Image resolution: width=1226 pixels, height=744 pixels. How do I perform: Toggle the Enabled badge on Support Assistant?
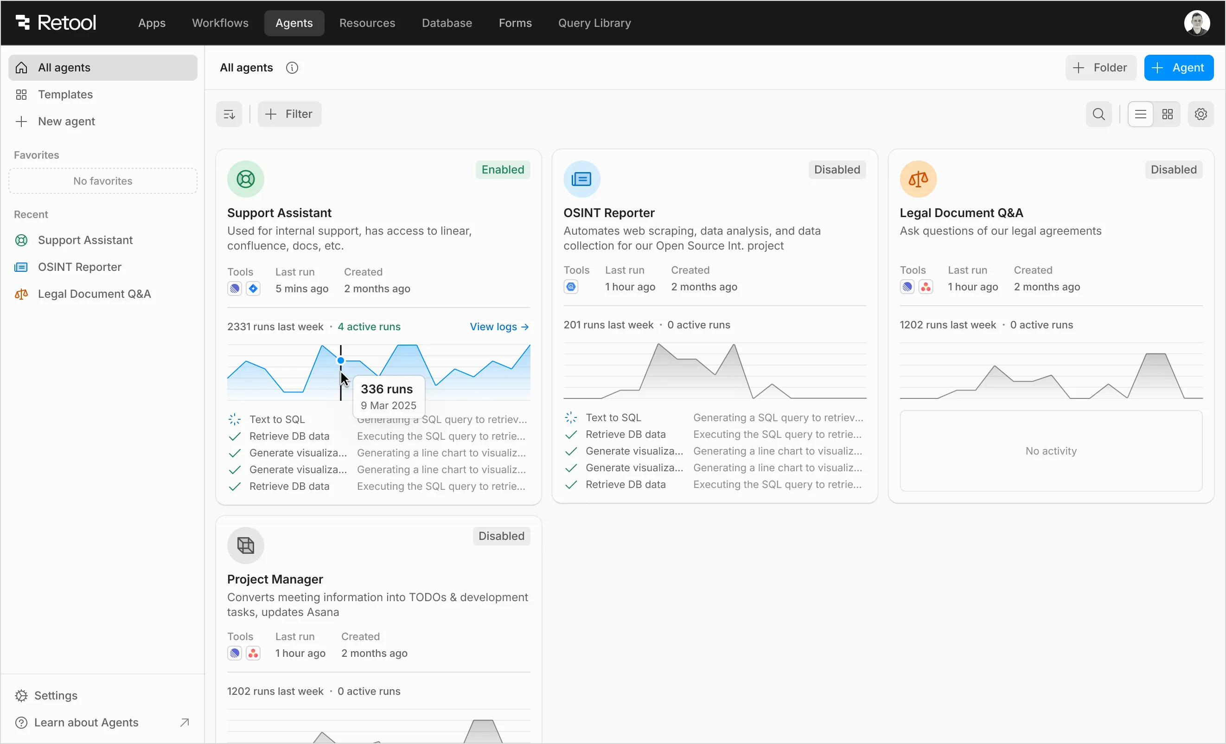click(503, 169)
